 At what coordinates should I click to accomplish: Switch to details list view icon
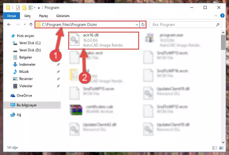214,148
